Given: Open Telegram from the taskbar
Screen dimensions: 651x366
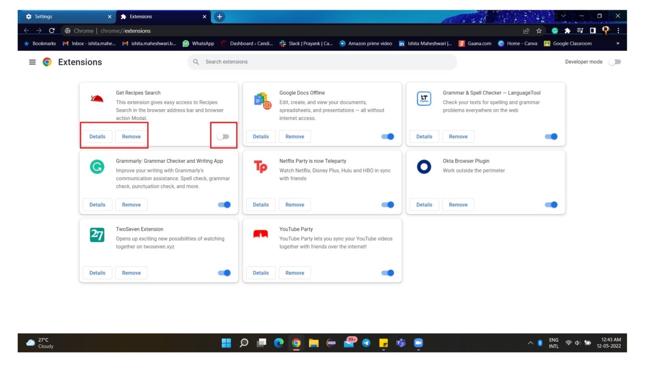Looking at the screenshot, I should [x=366, y=343].
